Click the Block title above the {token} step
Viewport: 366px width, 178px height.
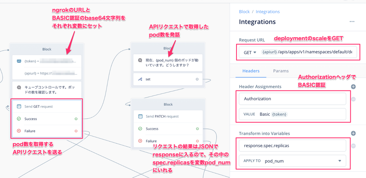tap(47, 49)
